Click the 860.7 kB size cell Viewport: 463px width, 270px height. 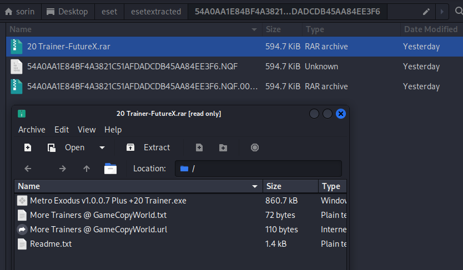[x=281, y=201]
